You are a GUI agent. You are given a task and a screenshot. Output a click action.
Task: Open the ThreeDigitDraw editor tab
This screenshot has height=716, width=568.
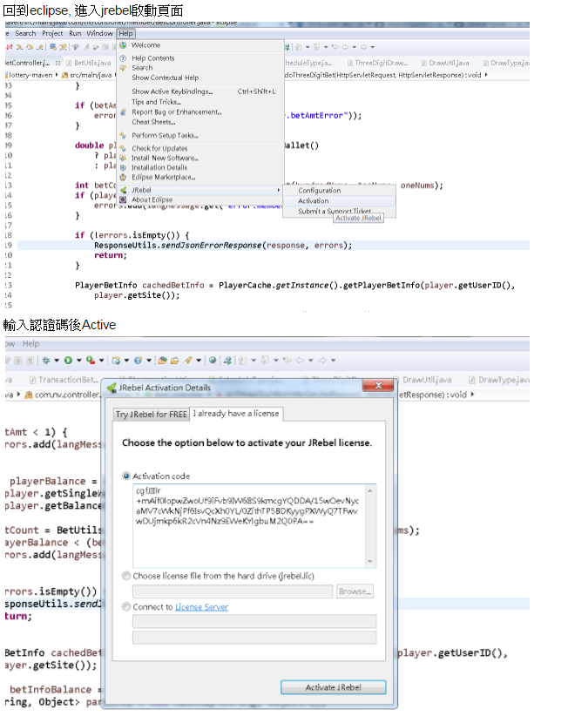pyautogui.click(x=377, y=63)
